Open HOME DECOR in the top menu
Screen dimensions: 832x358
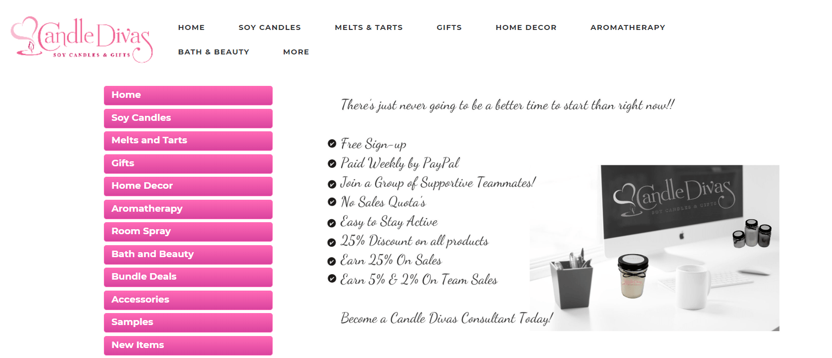[526, 27]
